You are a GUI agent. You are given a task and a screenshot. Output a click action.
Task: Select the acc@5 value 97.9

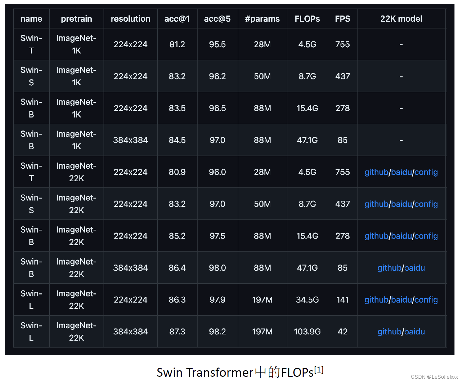click(x=217, y=300)
